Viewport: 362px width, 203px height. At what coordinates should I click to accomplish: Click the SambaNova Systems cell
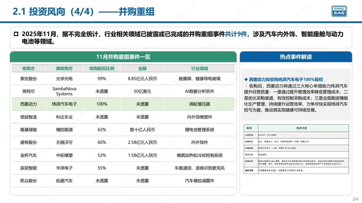point(64,91)
